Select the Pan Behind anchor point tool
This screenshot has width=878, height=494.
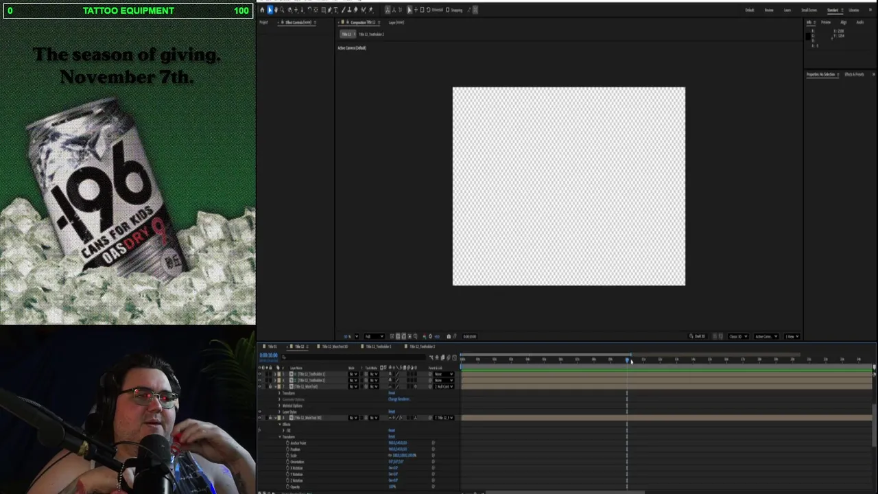(x=316, y=10)
